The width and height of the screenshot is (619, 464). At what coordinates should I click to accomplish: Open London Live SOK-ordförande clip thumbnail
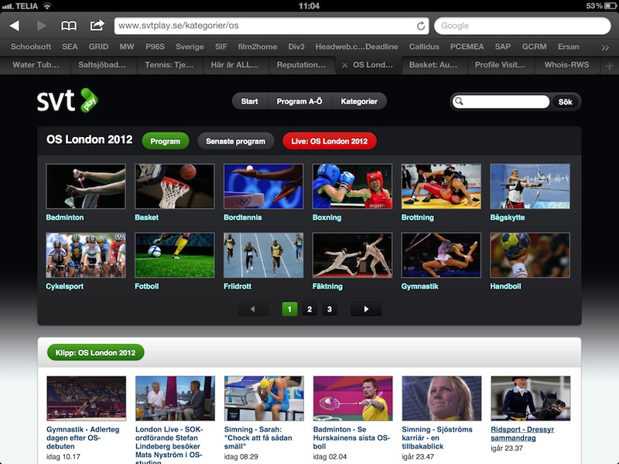pyautogui.click(x=176, y=398)
